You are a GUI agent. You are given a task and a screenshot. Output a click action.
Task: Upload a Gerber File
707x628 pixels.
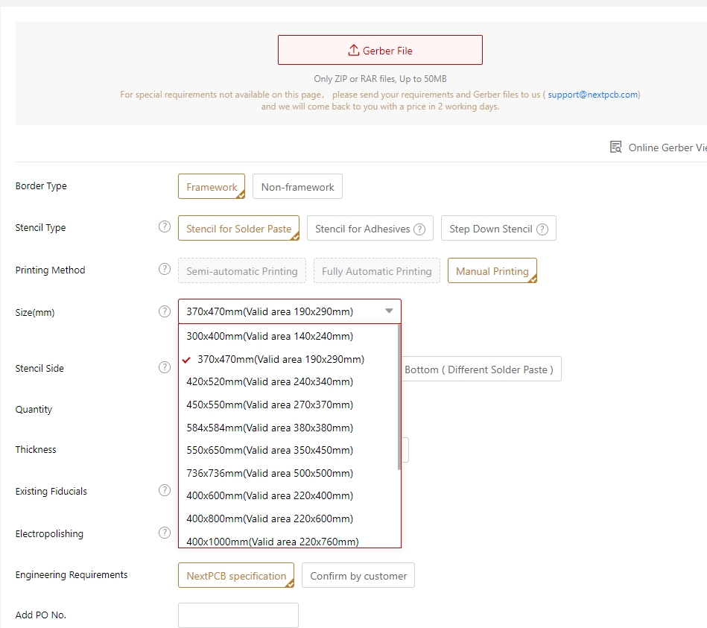point(380,51)
